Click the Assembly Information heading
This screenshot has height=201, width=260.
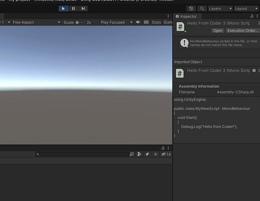pos(199,86)
